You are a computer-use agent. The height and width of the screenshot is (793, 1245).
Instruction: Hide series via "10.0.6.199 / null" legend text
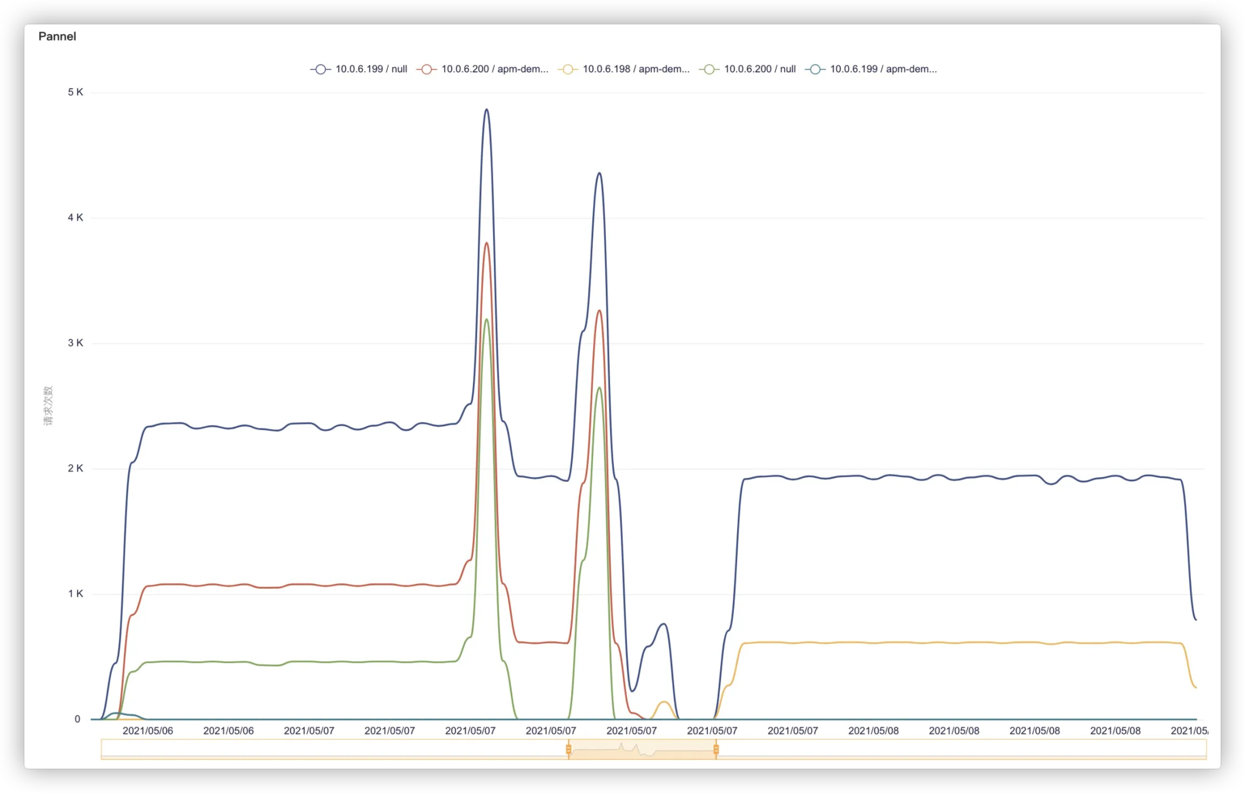click(371, 69)
